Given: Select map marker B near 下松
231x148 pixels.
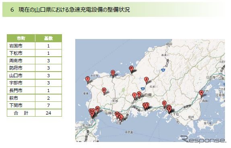Looking at the screenshot, I should (x=169, y=110).
